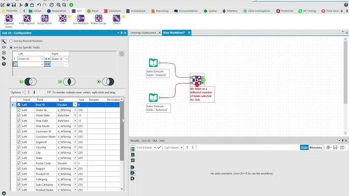Viewport: 349px width, 196px height.
Task: Click the Metadata button in Results
Action: [315, 148]
